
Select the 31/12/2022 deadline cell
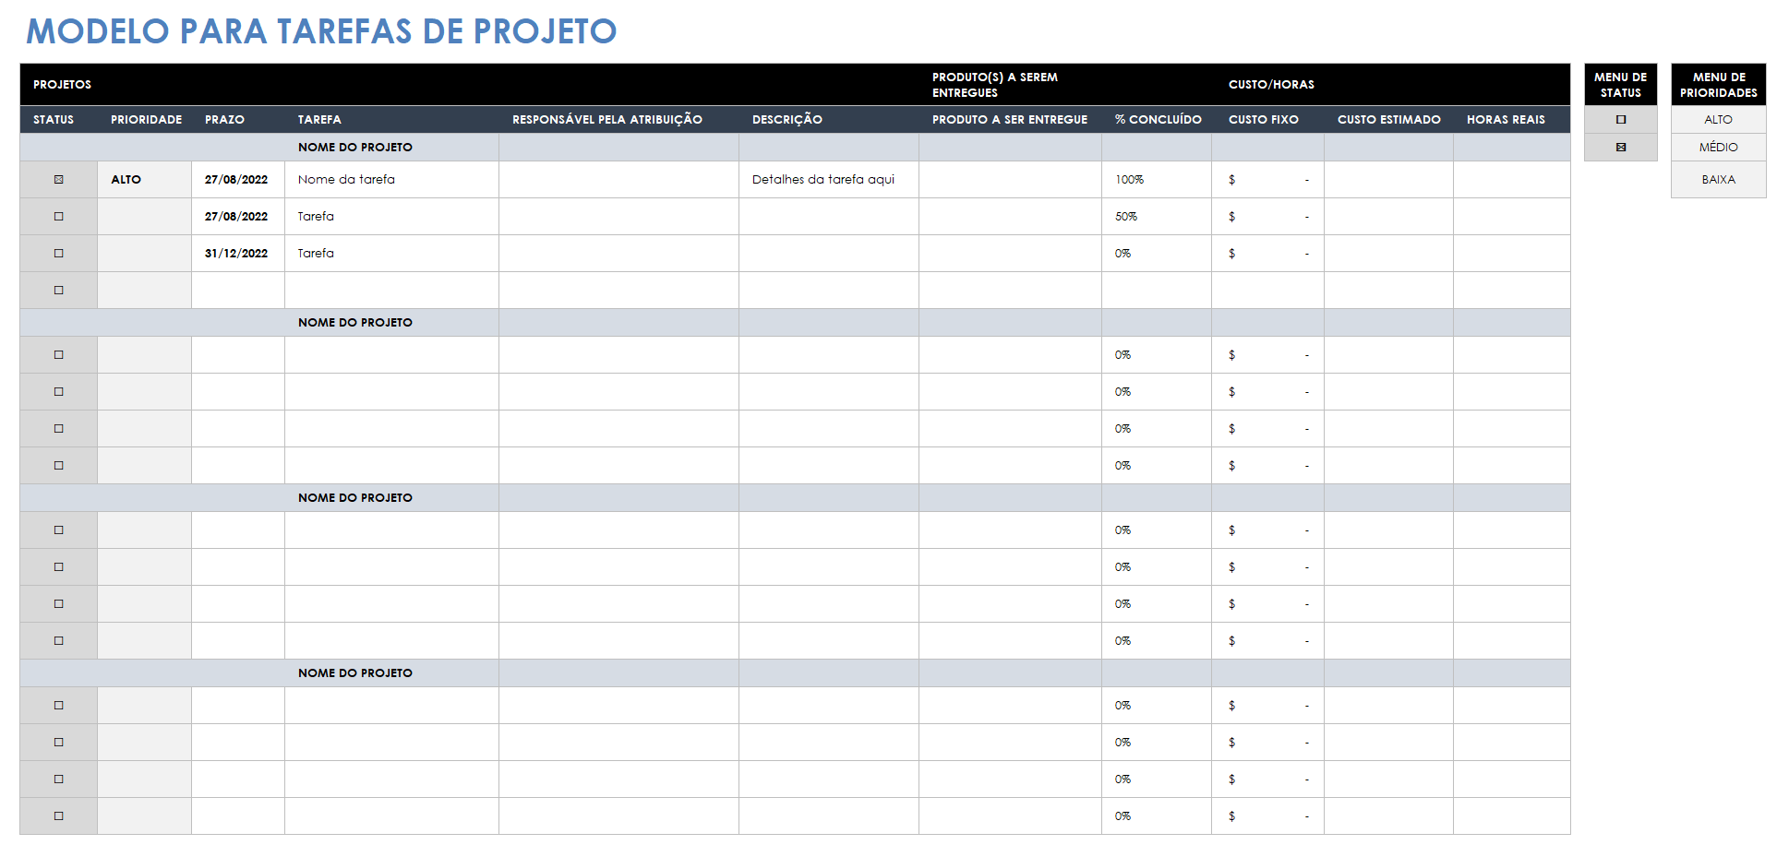click(x=238, y=254)
